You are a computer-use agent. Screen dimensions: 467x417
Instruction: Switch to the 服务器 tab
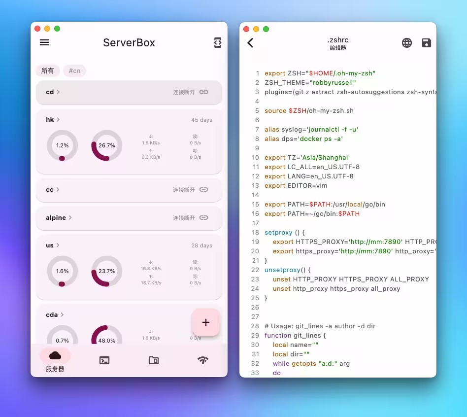pos(55,360)
